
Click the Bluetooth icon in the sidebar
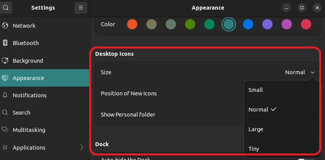(x=5, y=43)
